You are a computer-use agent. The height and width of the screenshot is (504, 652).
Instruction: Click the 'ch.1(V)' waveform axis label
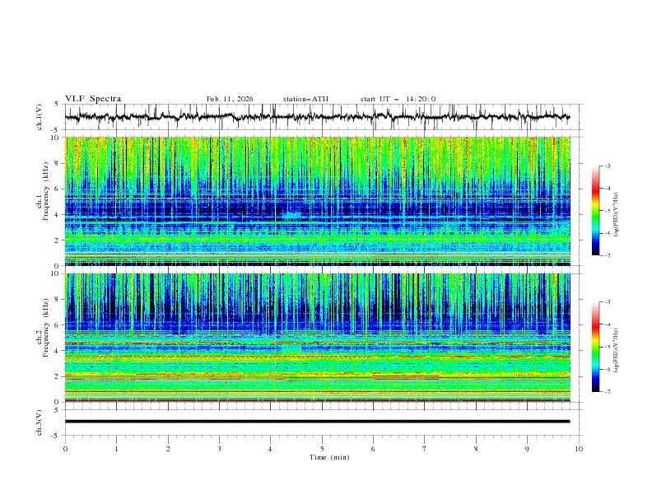[x=40, y=117]
